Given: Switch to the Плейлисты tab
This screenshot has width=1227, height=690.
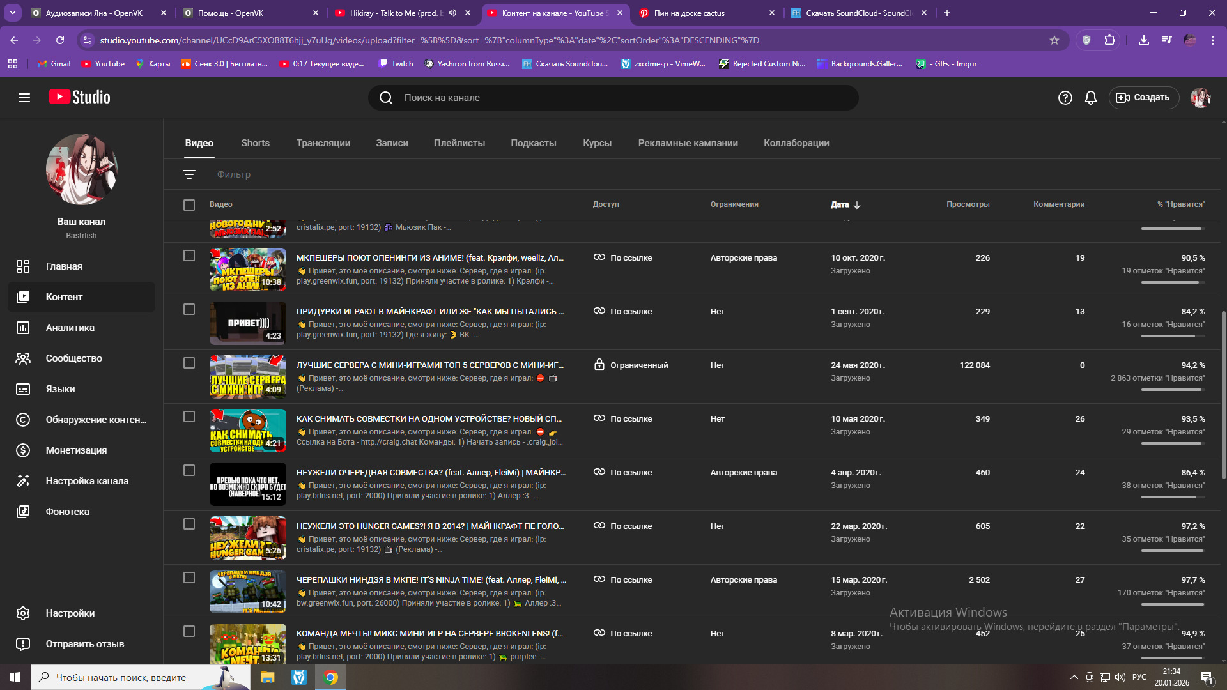Looking at the screenshot, I should (x=459, y=143).
